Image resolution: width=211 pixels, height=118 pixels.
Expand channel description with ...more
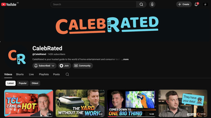click(x=125, y=59)
